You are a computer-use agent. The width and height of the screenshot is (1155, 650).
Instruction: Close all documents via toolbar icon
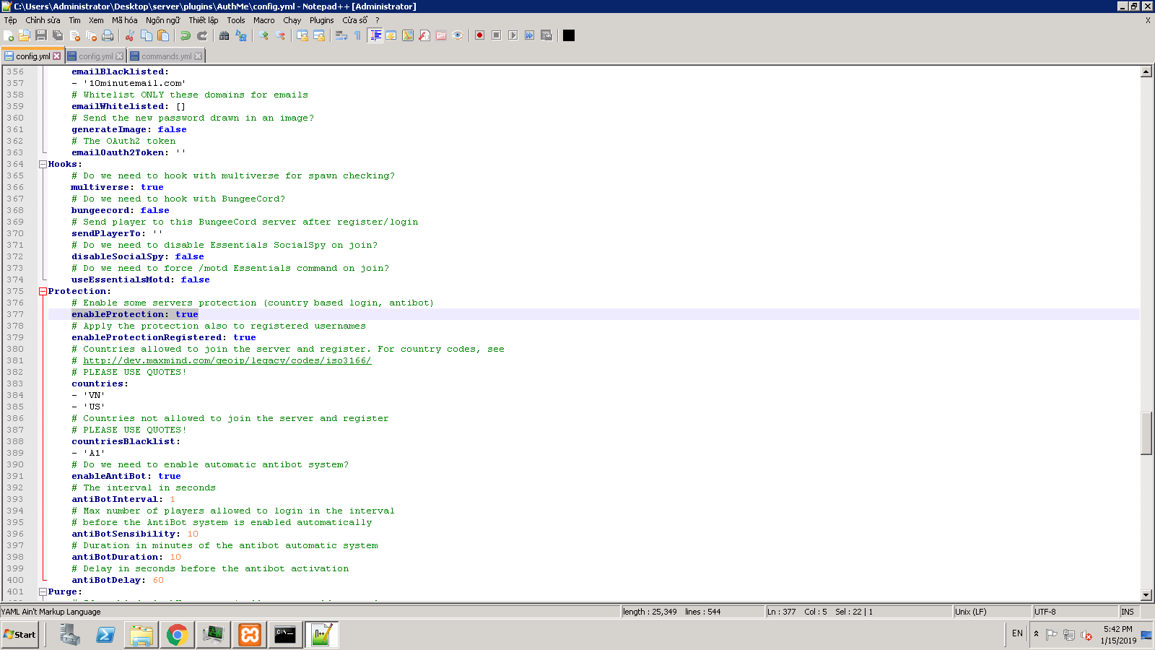pyautogui.click(x=91, y=35)
